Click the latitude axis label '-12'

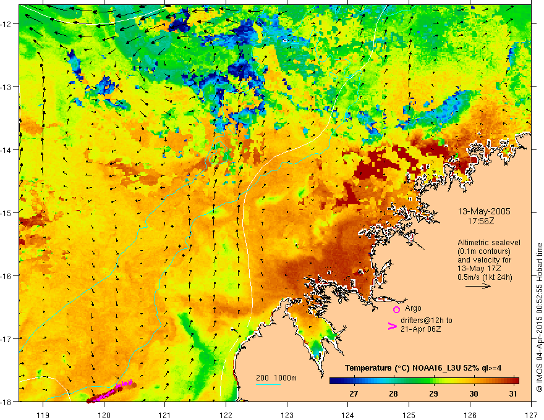pyautogui.click(x=7, y=24)
